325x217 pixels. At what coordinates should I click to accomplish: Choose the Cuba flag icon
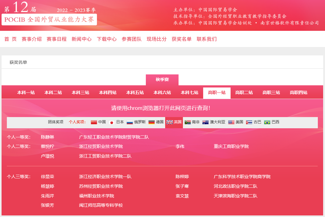tap(249, 122)
